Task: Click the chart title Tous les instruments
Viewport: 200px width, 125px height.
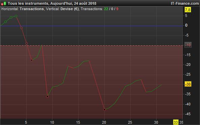Action: point(28,3)
